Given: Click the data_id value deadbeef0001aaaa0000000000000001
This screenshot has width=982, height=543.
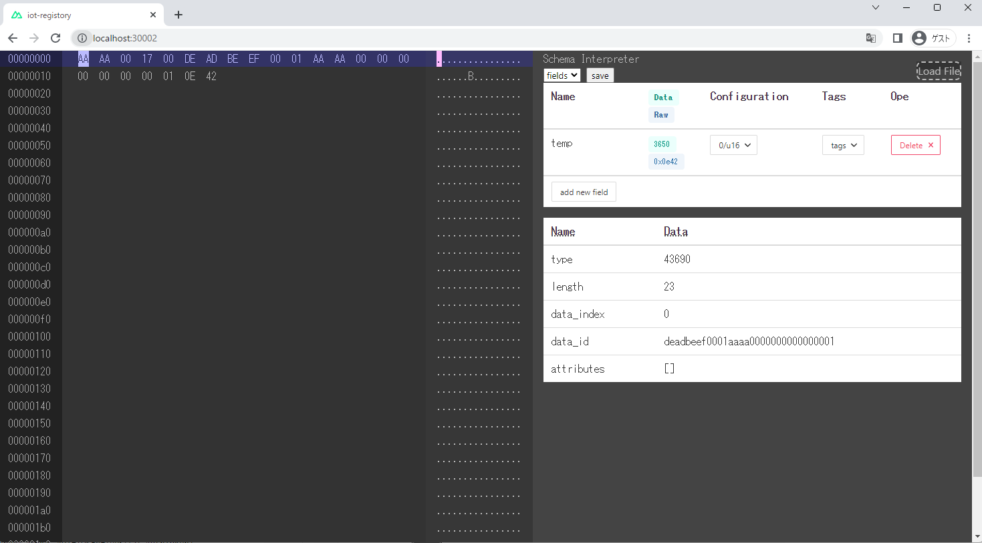Looking at the screenshot, I should pos(749,341).
